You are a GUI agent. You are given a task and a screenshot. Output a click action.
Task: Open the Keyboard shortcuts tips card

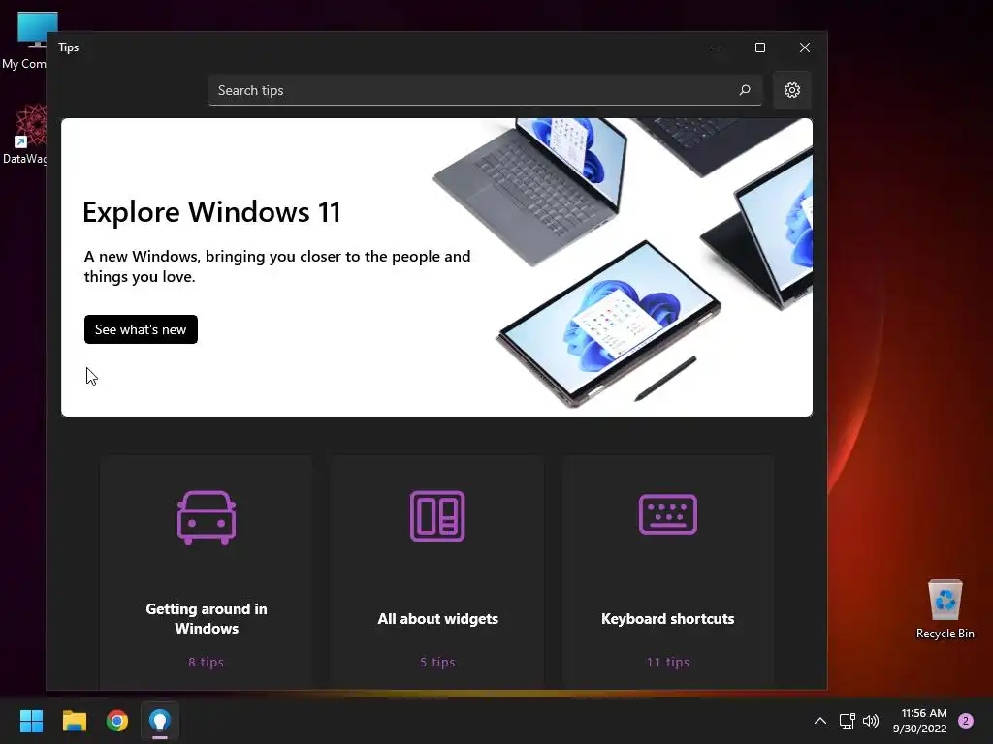[x=667, y=573]
